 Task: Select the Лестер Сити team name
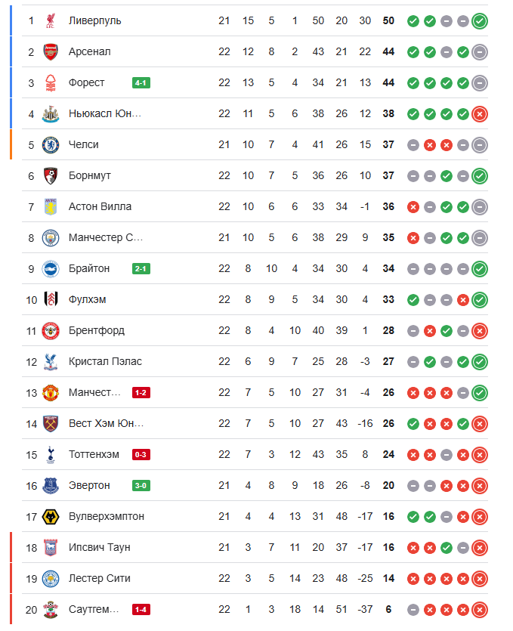point(100,578)
